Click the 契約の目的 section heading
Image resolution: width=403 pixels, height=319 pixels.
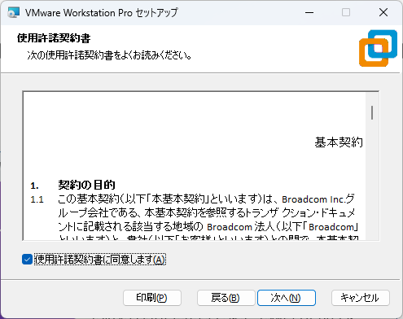(x=86, y=185)
